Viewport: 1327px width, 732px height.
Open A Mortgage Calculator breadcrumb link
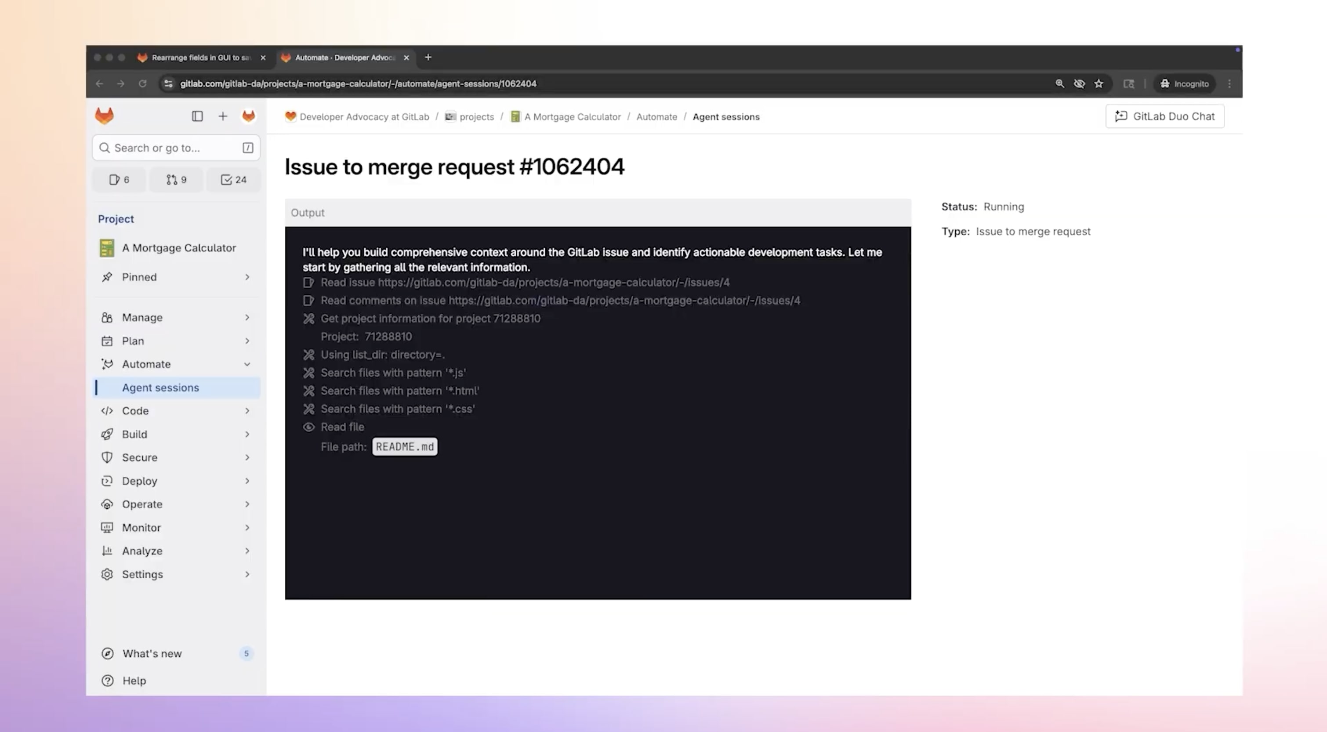[572, 117]
